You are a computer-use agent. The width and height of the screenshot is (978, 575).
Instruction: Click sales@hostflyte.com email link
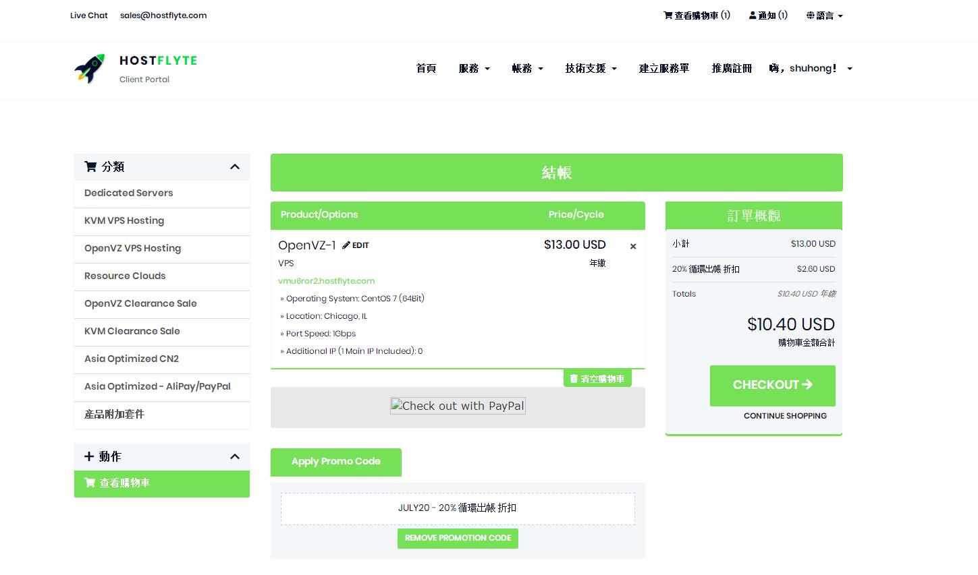tap(163, 16)
